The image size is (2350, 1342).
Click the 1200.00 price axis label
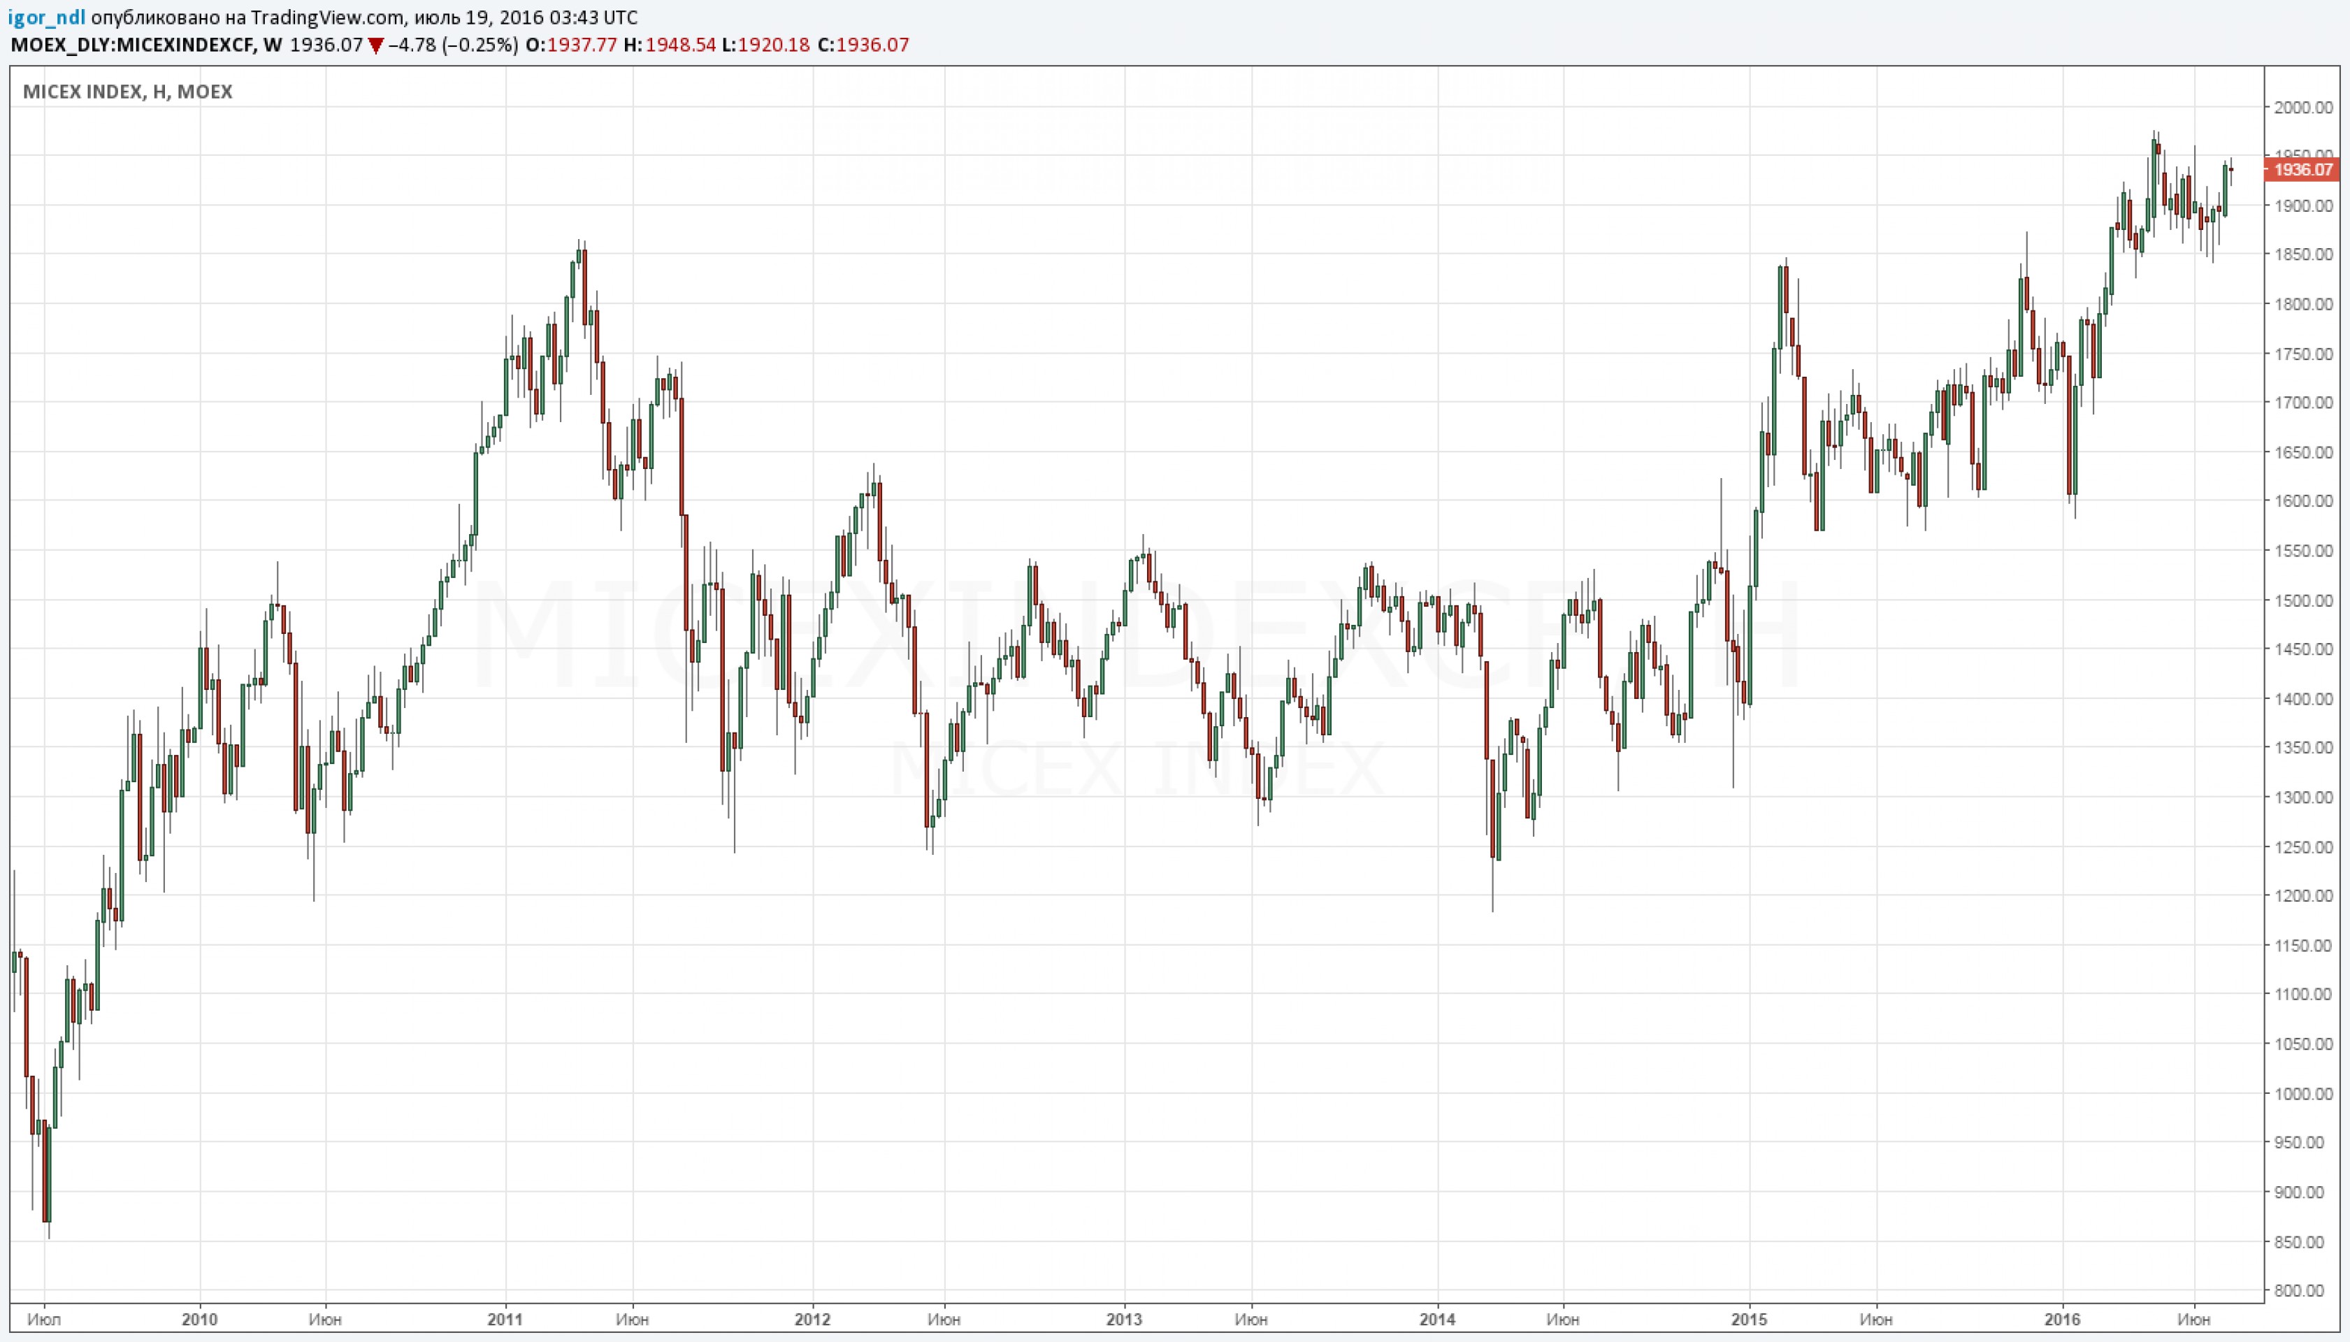pos(2303,896)
